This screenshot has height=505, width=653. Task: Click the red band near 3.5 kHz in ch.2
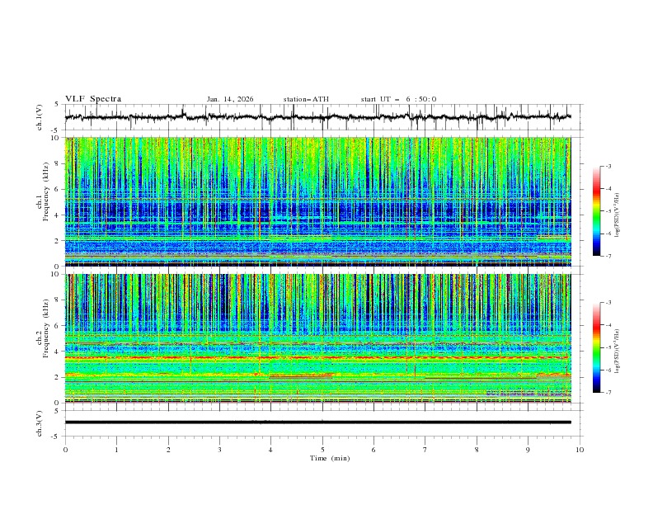[317, 357]
